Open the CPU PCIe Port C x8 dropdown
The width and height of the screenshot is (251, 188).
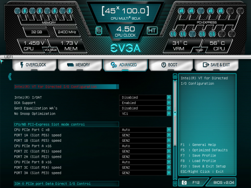pos(145,130)
